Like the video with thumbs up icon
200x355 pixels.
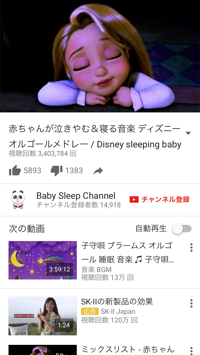pos(15,171)
